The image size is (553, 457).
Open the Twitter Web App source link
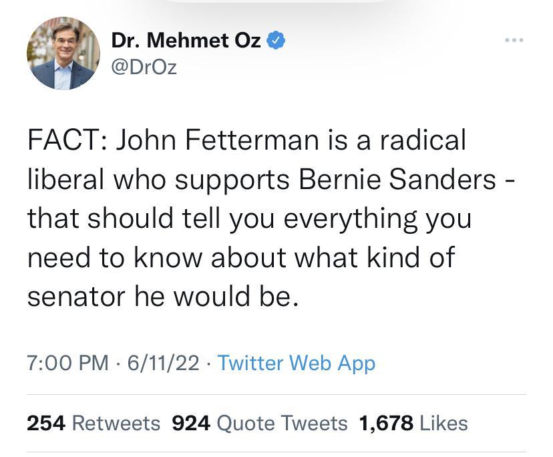299,363
